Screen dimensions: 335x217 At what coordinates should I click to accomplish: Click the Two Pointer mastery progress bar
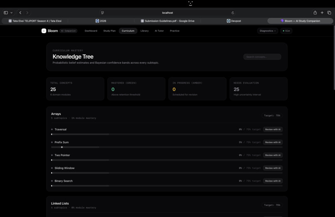pyautogui.click(x=167, y=160)
